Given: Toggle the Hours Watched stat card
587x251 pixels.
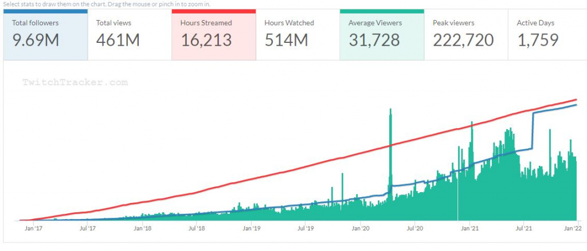Looking at the screenshot, I should [298, 35].
